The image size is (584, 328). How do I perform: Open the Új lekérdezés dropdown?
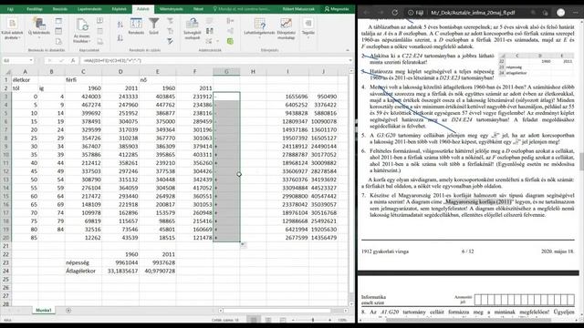click(38, 27)
